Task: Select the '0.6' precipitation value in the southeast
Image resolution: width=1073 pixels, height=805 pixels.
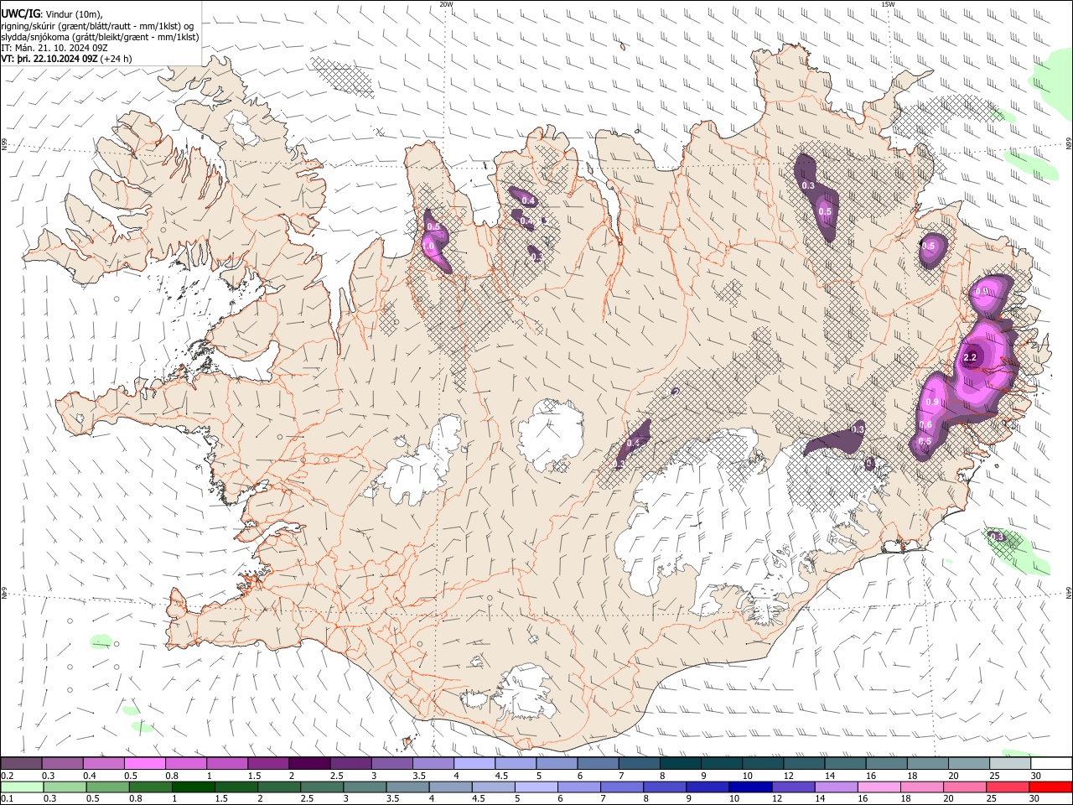Action: click(x=926, y=425)
